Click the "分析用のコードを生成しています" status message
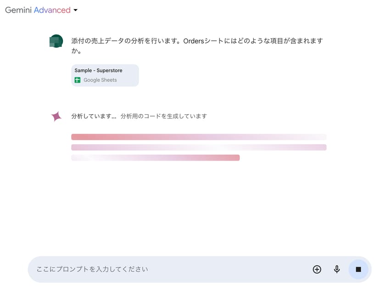 click(x=163, y=116)
